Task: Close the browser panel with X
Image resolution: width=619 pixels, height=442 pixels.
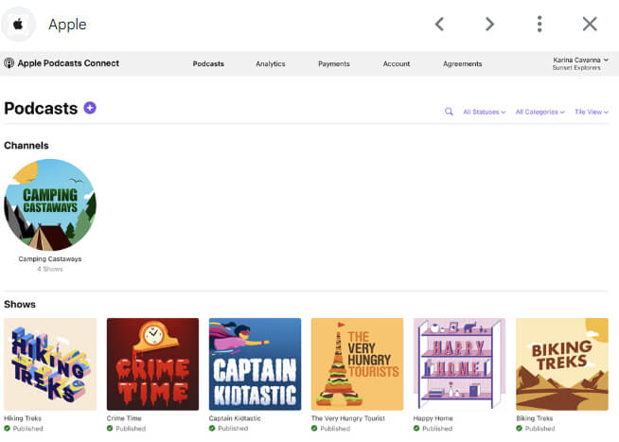Action: [x=590, y=24]
